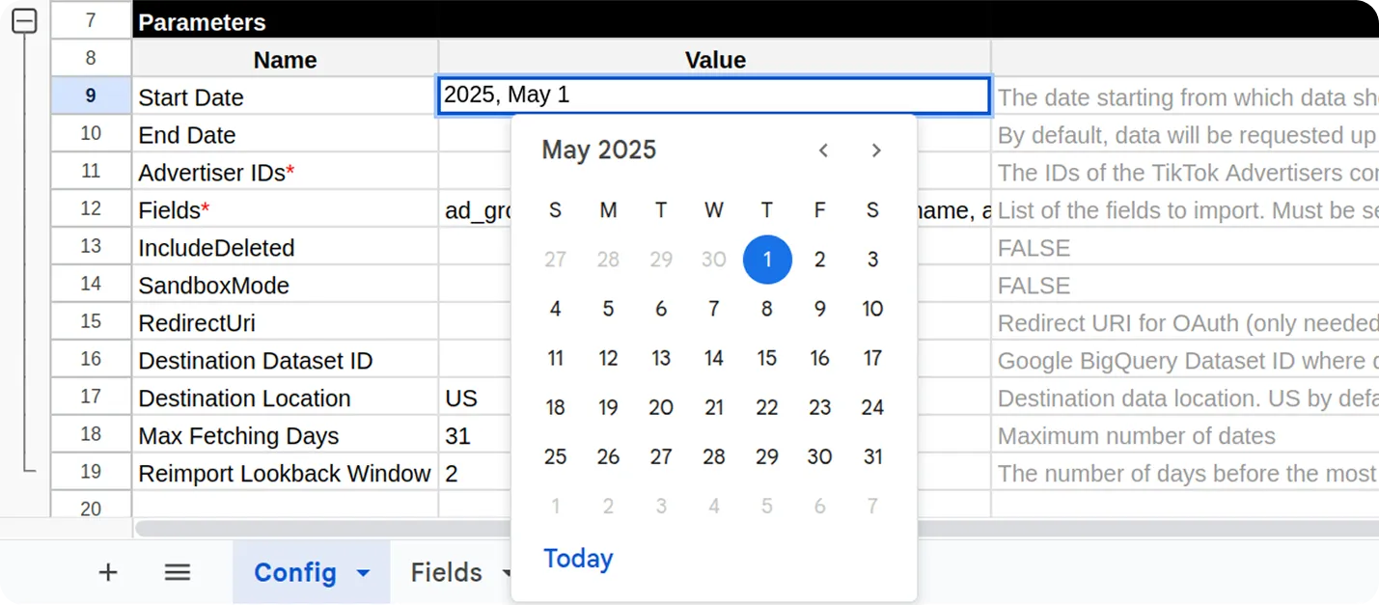Go to next month in date picker
The image size is (1379, 605).
pyautogui.click(x=876, y=151)
